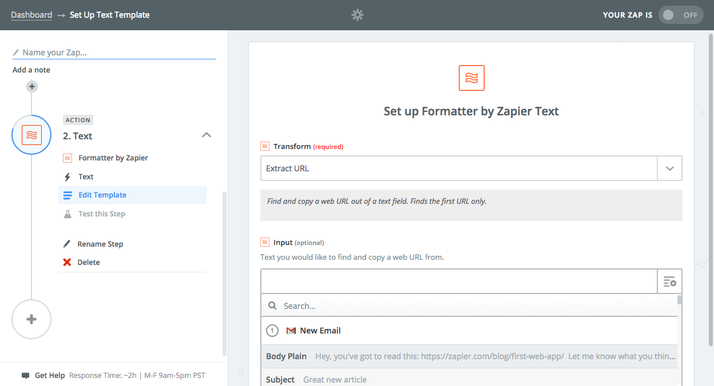This screenshot has height=386, width=714.
Task: Choose Rename Step
Action: 100,244
